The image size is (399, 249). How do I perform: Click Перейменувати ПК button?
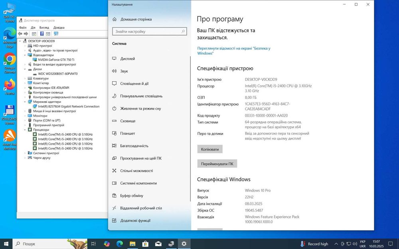217,164
